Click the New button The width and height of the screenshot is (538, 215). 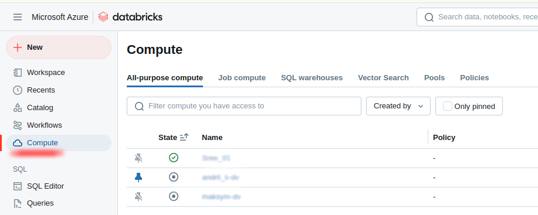coord(59,47)
